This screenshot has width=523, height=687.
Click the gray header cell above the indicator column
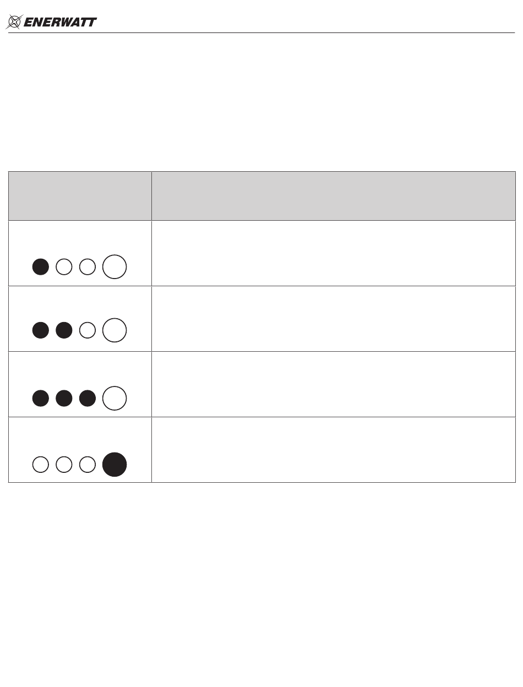point(80,196)
